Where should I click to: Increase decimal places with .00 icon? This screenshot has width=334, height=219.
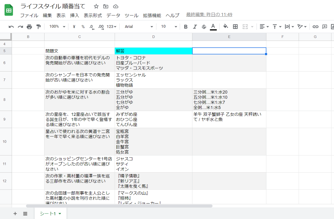pos(101,27)
